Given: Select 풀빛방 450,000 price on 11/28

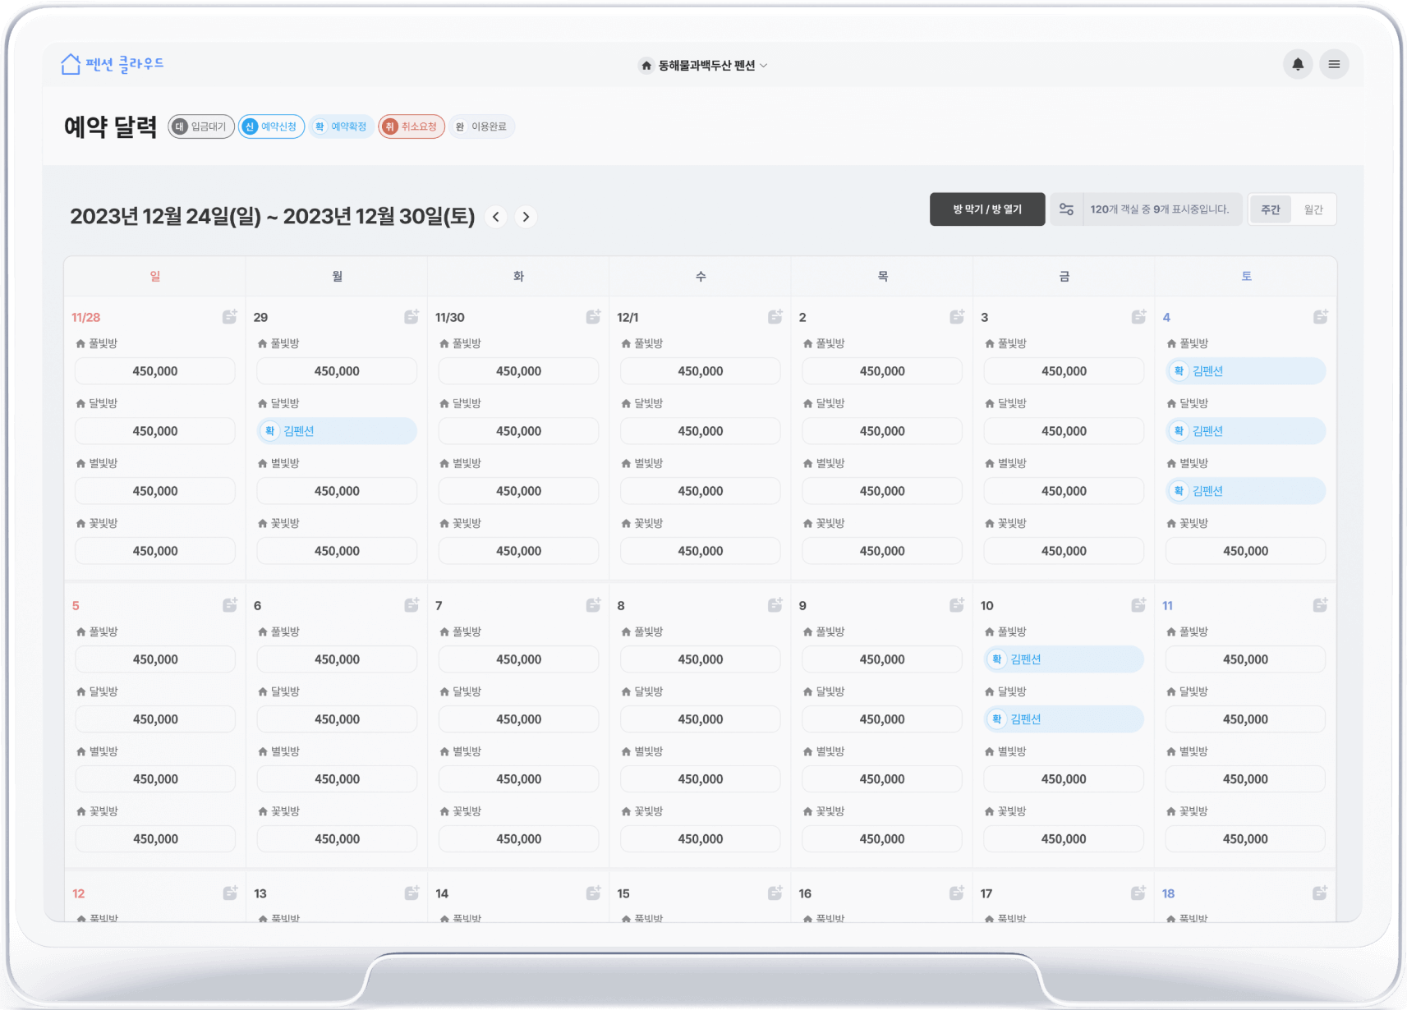Looking at the screenshot, I should [x=155, y=371].
